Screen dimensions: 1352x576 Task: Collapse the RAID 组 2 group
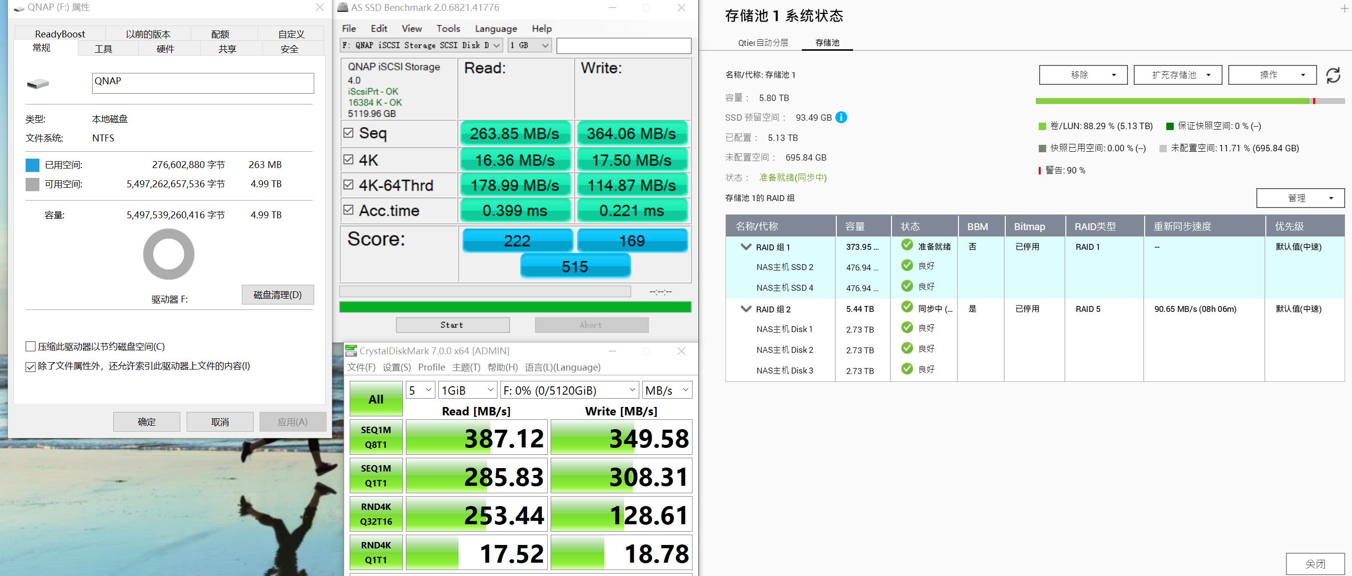[746, 309]
